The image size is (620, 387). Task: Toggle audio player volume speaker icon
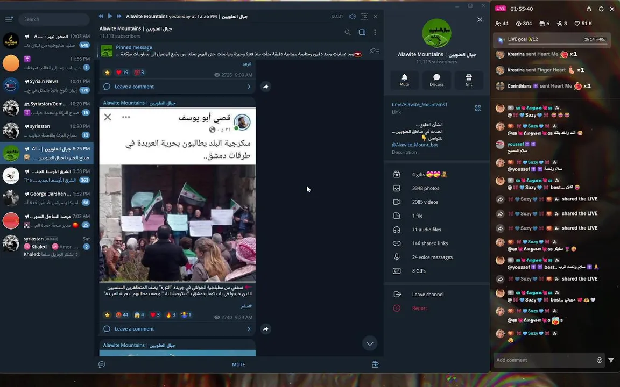pos(352,16)
